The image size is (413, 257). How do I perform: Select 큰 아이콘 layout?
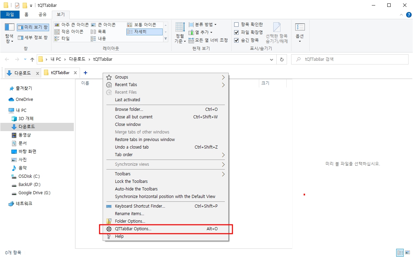(x=103, y=25)
